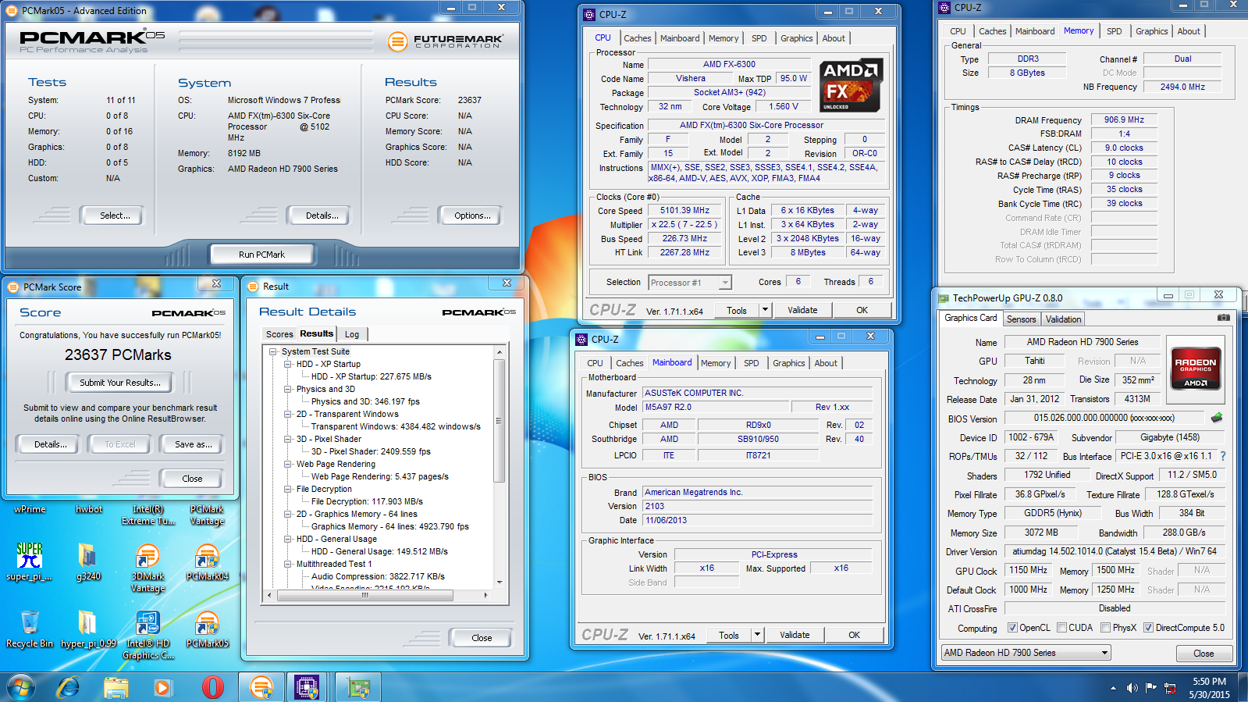
Task: Toggle the DirectCompute 5.0 checkbox
Action: (x=1149, y=628)
